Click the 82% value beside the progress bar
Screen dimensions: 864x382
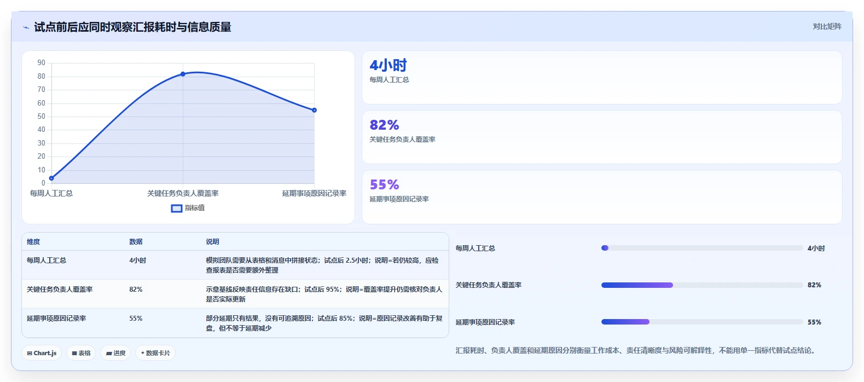pyautogui.click(x=814, y=285)
